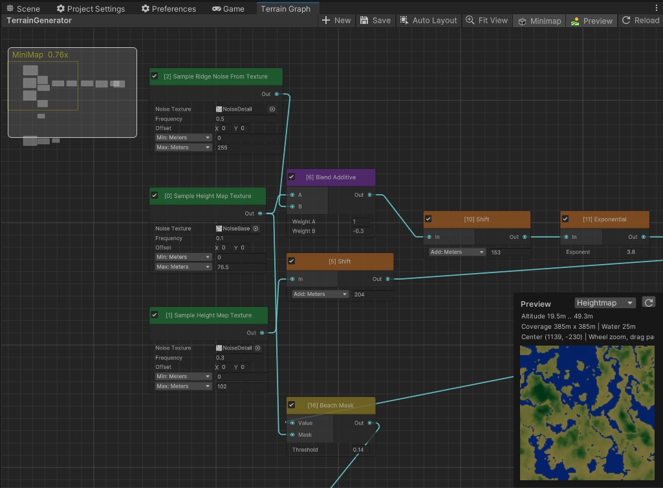Click the refresh icon beside Heightmap preview

[649, 302]
